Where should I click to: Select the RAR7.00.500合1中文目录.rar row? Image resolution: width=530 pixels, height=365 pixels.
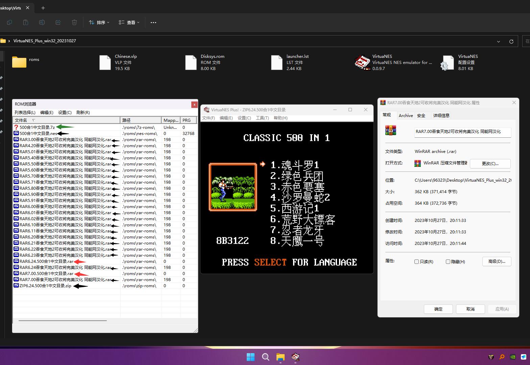(x=105, y=273)
